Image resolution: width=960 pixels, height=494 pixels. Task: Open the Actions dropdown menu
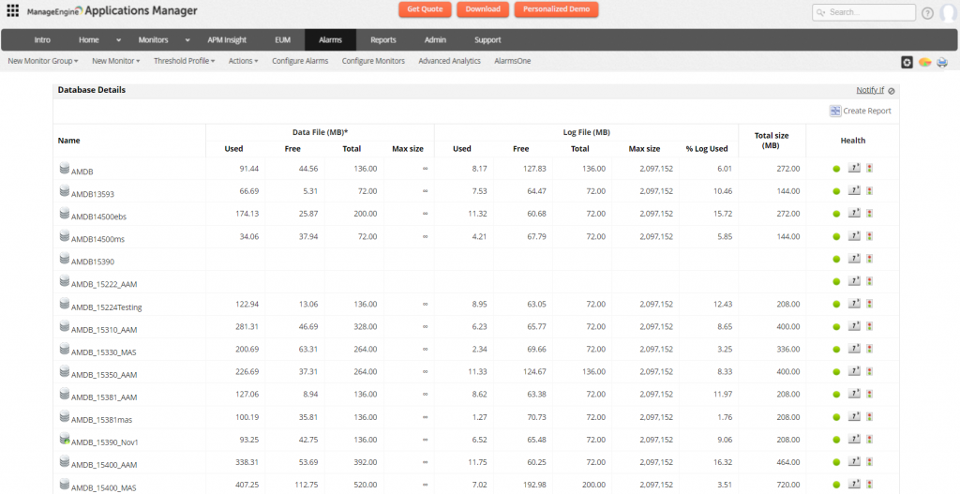tap(243, 61)
